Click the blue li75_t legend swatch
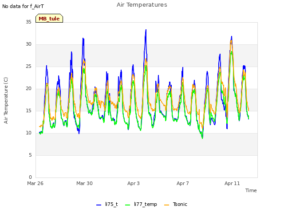Viewport: 284px width, 213px height. coord(99,205)
